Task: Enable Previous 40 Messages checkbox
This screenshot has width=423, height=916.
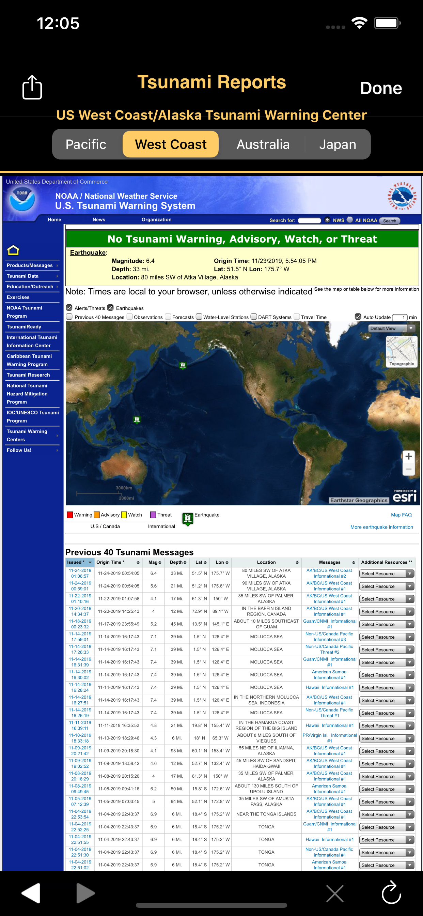Action: click(69, 317)
